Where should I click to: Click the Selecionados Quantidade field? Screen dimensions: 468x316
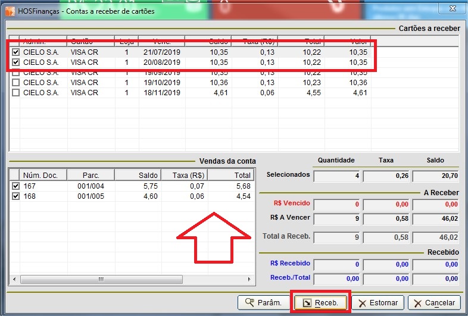pos(336,176)
